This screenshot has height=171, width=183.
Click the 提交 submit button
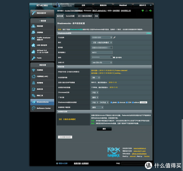[x=104, y=129]
